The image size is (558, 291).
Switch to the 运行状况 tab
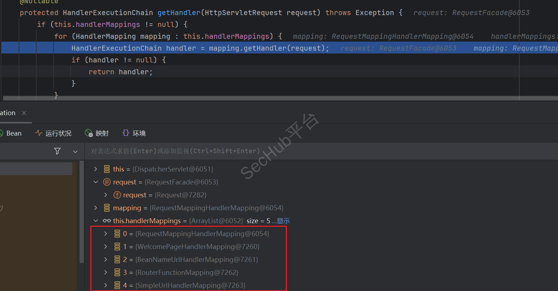[53, 133]
